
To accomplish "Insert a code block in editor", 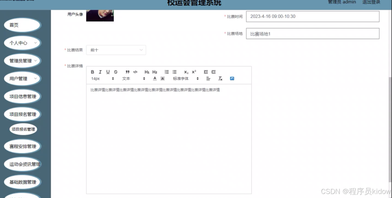I will [135, 72].
